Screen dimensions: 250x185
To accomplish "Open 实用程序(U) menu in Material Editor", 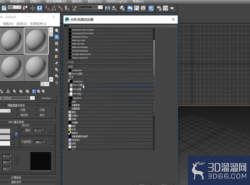I will (38, 24).
